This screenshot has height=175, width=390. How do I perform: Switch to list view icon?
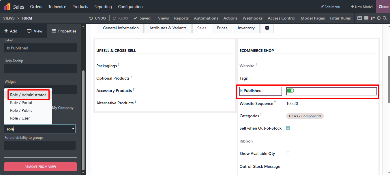coord(366,18)
